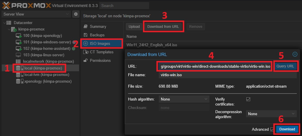Screen dimensions: 302x136
Task: Select VM 103 kimpa-linux-server icon
Action: click(x=19, y=55)
